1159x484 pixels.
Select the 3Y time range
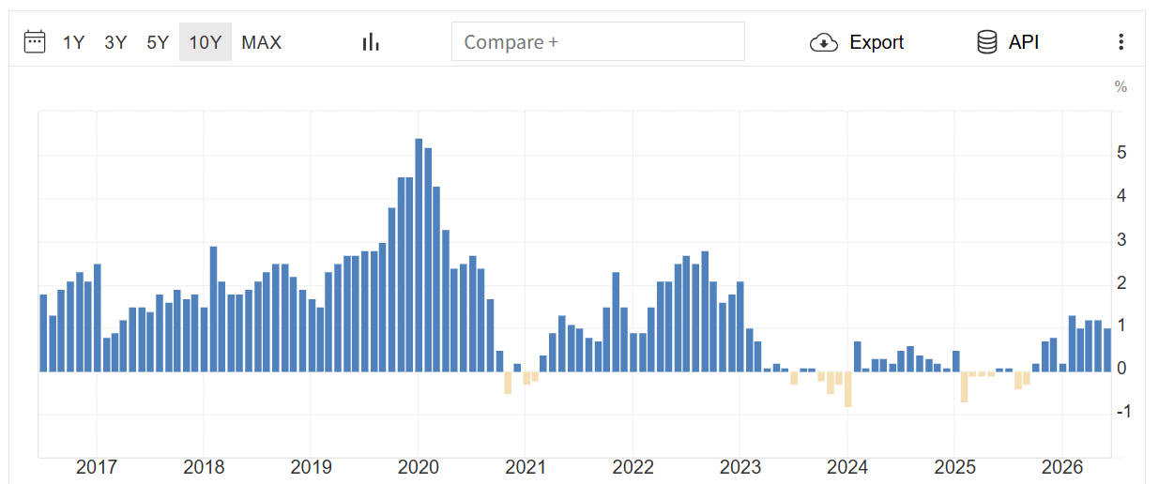(x=115, y=42)
